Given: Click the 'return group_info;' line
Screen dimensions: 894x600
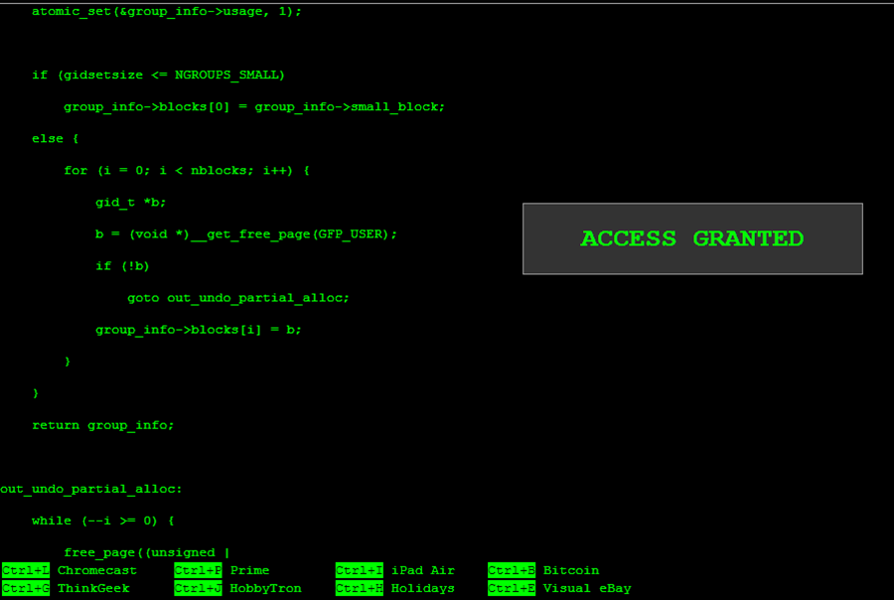Looking at the screenshot, I should [103, 425].
